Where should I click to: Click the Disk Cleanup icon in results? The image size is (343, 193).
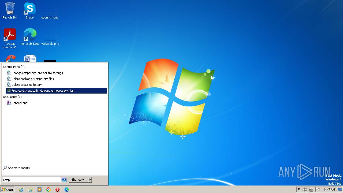(9, 90)
